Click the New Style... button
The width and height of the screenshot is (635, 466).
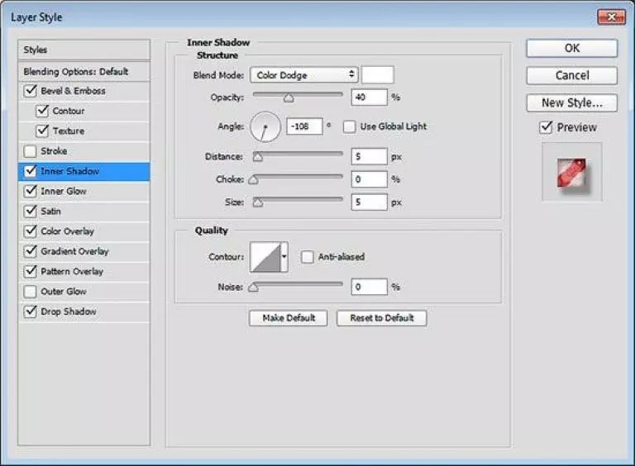coord(572,102)
